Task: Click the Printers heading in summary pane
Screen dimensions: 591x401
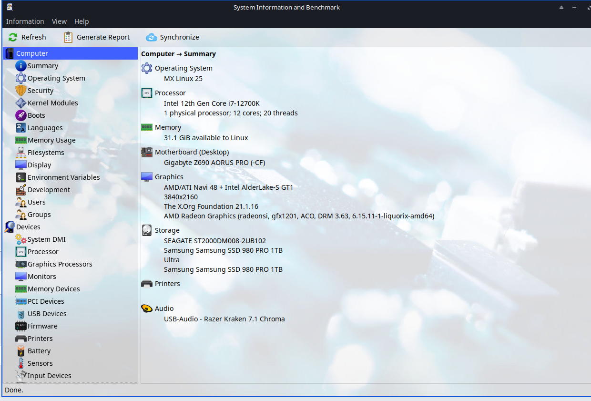Action: pyautogui.click(x=167, y=284)
